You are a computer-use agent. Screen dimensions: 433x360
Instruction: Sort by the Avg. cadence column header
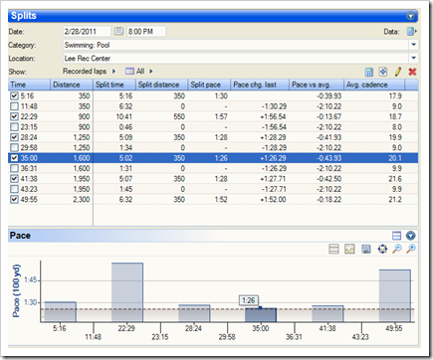point(374,85)
